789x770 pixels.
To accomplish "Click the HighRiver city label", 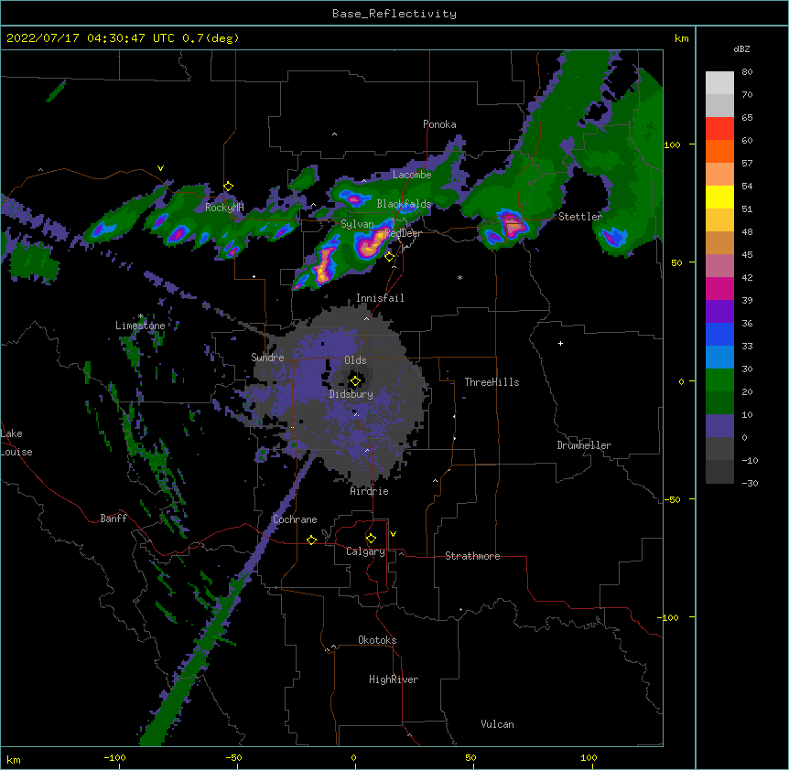I will 394,679.
